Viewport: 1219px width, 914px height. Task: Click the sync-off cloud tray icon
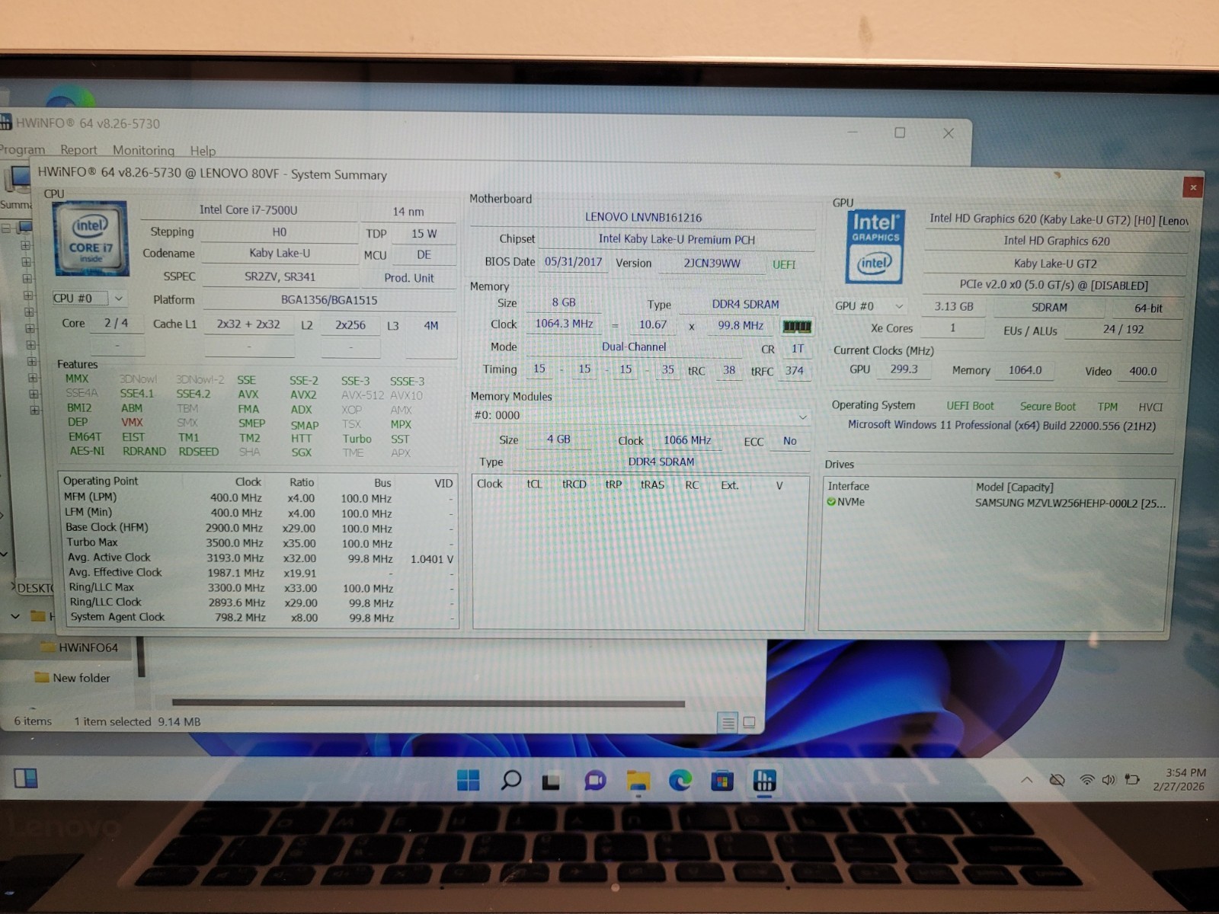point(1057,780)
